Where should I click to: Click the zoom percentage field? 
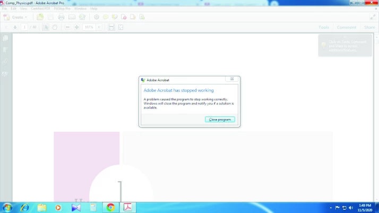[x=89, y=27]
